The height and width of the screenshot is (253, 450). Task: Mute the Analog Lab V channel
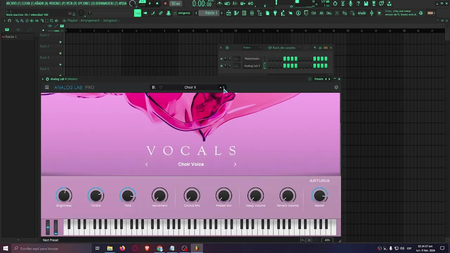(221, 66)
